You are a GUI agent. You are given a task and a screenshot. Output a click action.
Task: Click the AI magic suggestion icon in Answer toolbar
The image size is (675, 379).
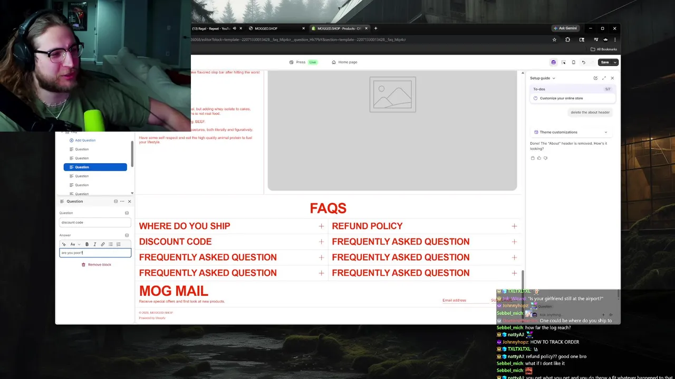pyautogui.click(x=64, y=244)
